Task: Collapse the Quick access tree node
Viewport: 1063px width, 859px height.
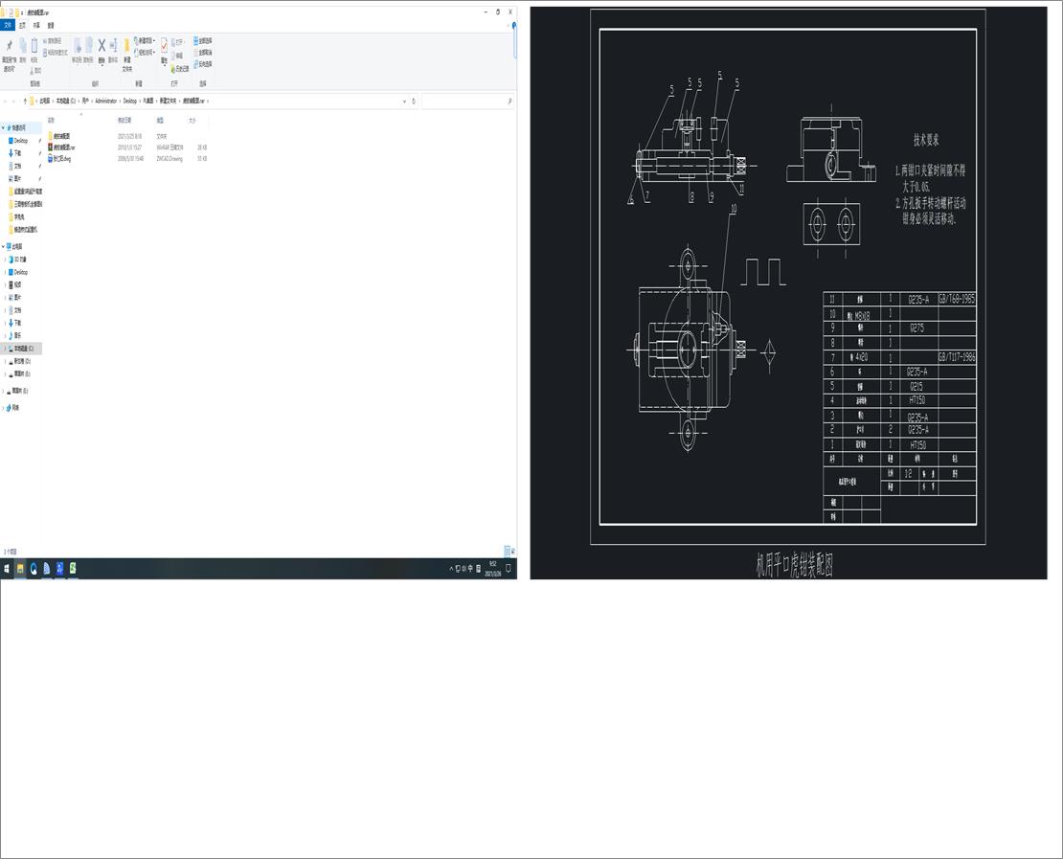Action: click(3, 127)
